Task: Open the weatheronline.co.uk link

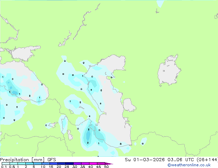Action: (189, 165)
